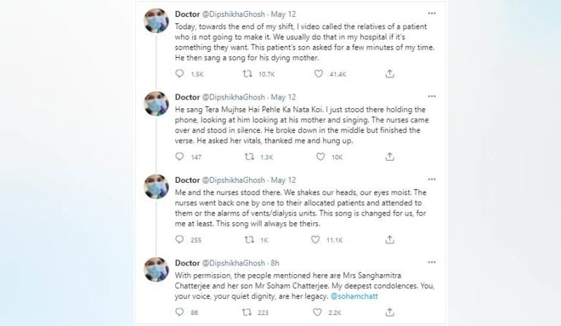Reply to the first tweet about video call
The image size is (561, 326).
pyautogui.click(x=180, y=74)
